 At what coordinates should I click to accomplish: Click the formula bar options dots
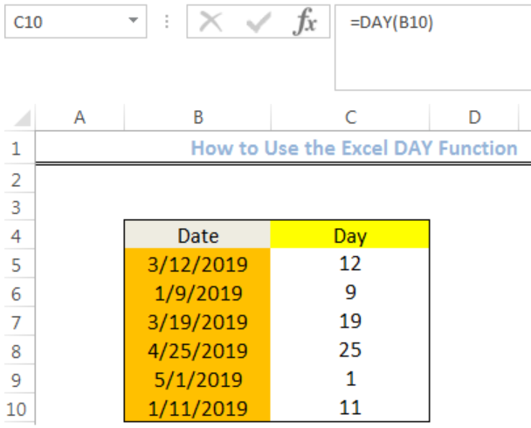(x=167, y=22)
